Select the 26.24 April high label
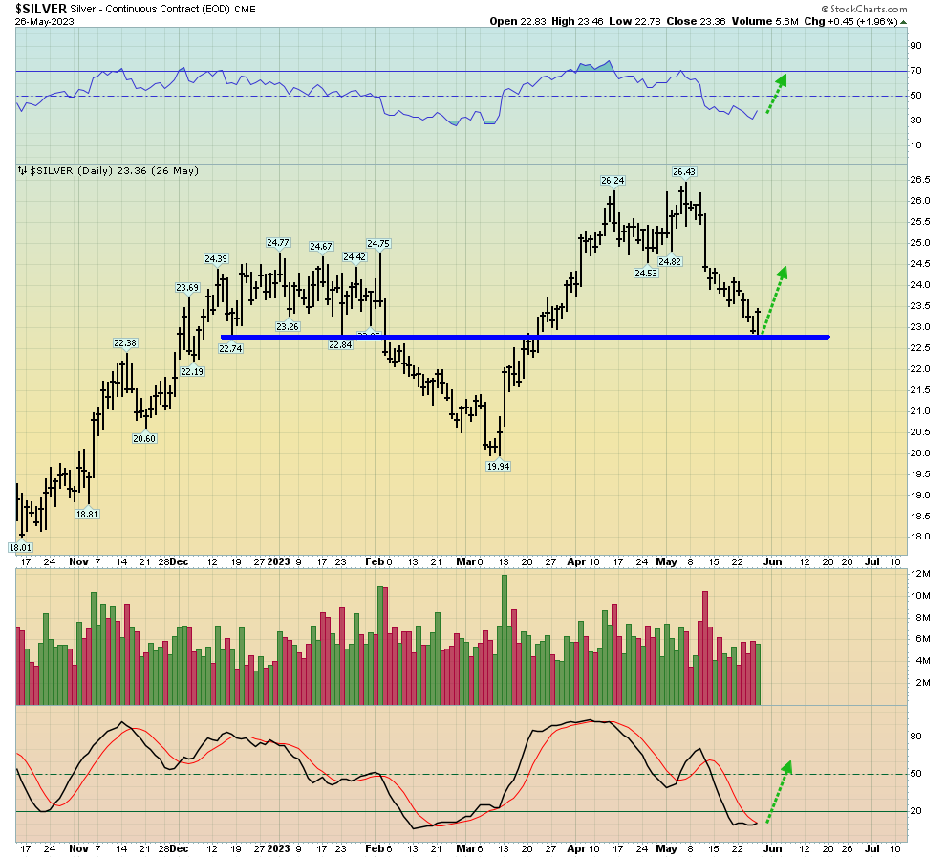This screenshot has height=858, width=946. pos(613,180)
